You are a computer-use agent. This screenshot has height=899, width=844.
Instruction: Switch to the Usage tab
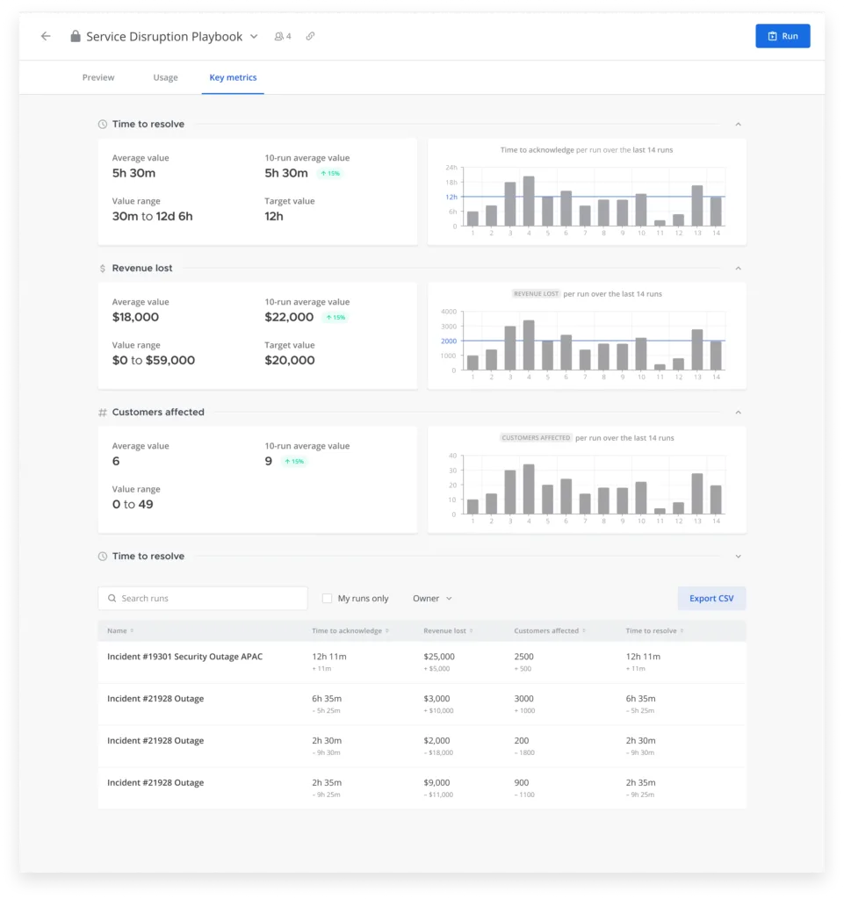(x=165, y=77)
